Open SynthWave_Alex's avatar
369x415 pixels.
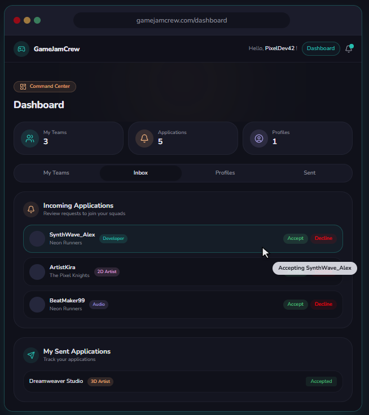coord(37,239)
